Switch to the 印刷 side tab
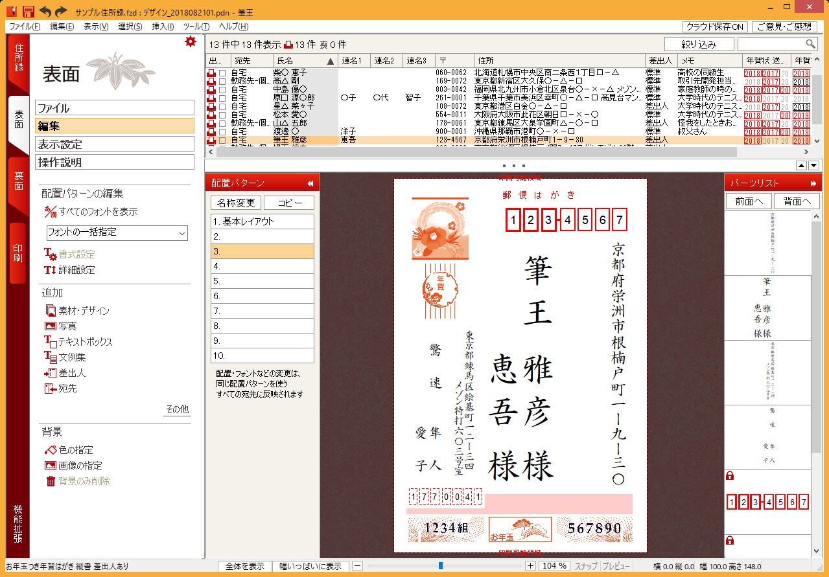This screenshot has width=829, height=577. [19, 253]
